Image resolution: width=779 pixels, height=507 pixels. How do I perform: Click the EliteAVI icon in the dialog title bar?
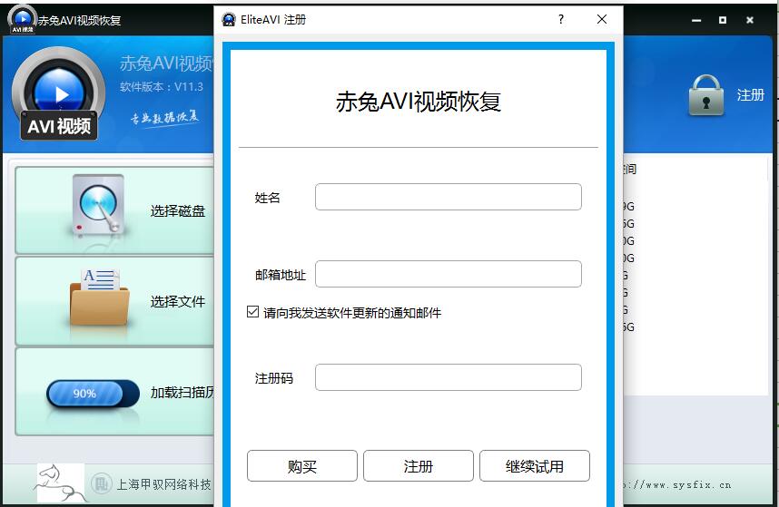229,19
